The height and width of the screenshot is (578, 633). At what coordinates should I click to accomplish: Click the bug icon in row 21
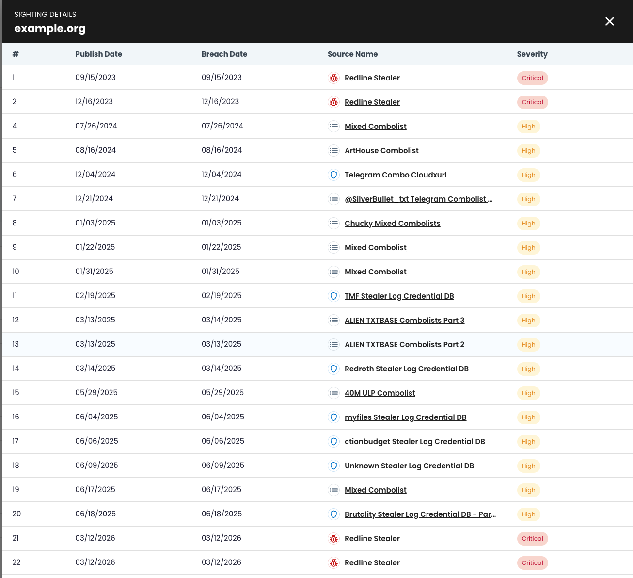[333, 538]
